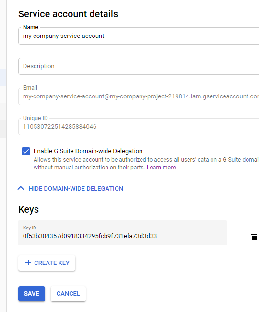
Task: Collapse delegation section using the chevron arrow
Action: pos(21,188)
